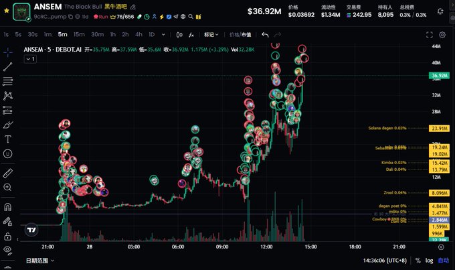Toggle the percent scale button
Screen dimensions: 455x270
[x=418, y=261]
